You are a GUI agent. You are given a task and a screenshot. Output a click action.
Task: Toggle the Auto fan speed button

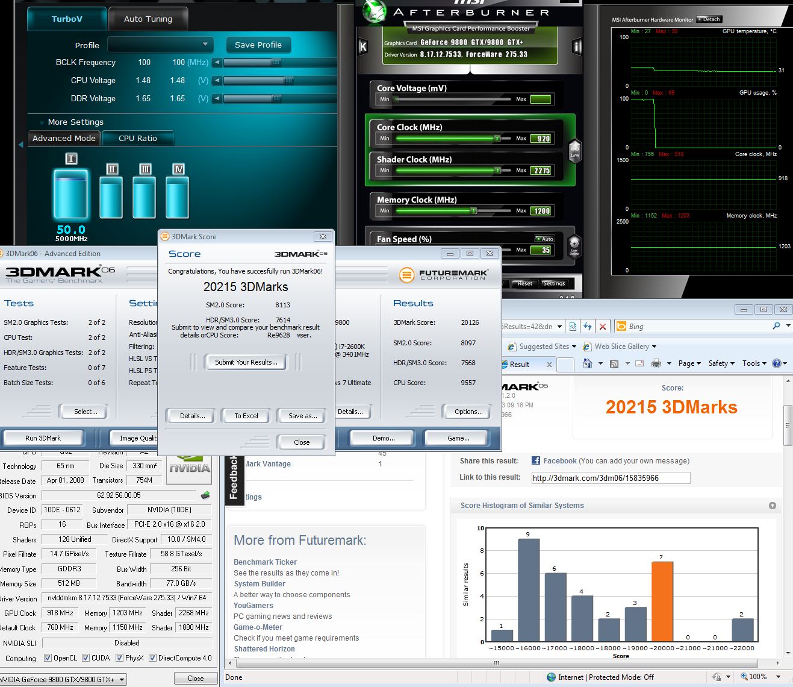pos(544,239)
